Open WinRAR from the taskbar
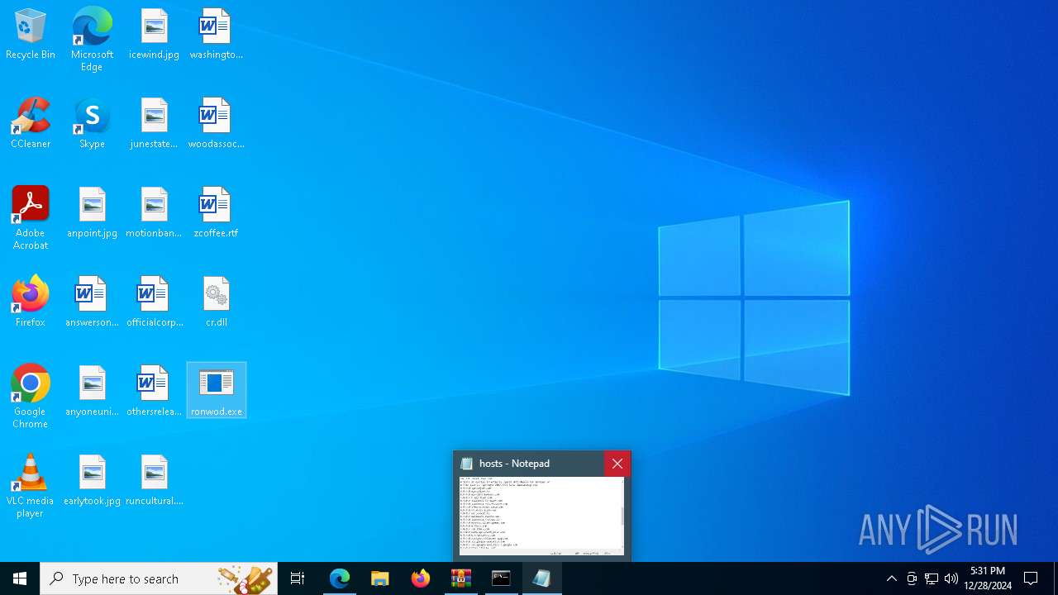The width and height of the screenshot is (1058, 595). point(460,578)
